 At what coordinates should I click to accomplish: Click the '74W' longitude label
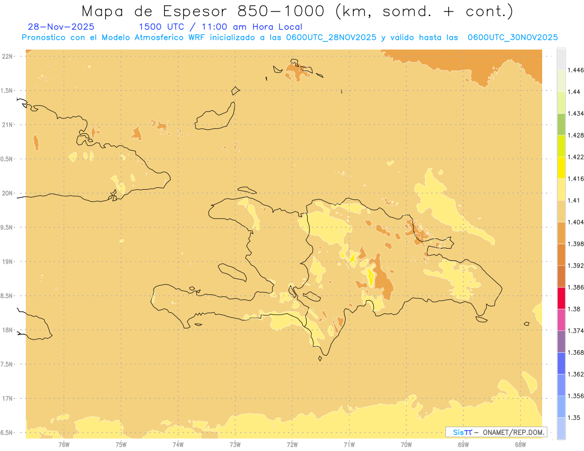pos(178,445)
